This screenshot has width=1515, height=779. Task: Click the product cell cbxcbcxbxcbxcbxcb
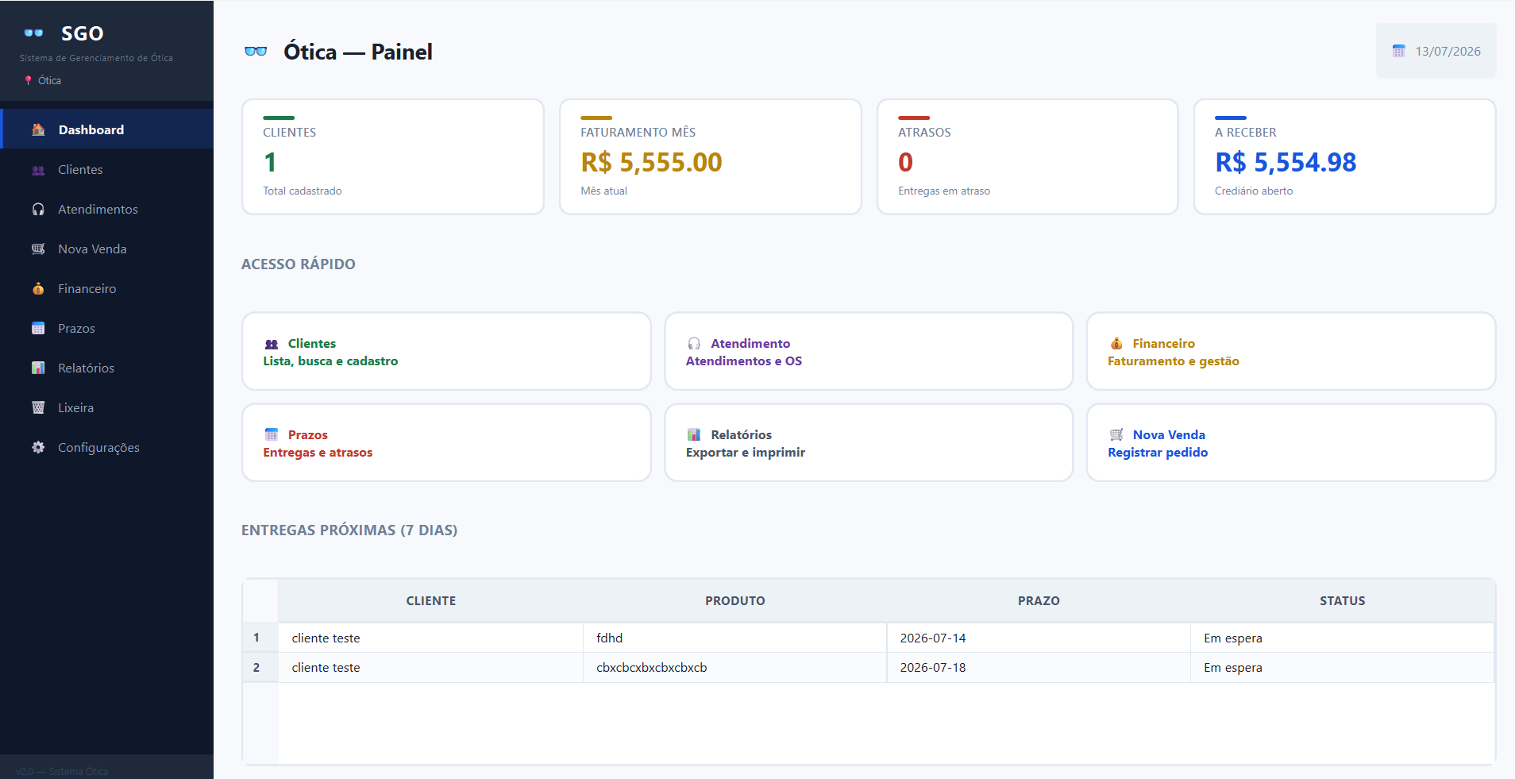point(735,668)
